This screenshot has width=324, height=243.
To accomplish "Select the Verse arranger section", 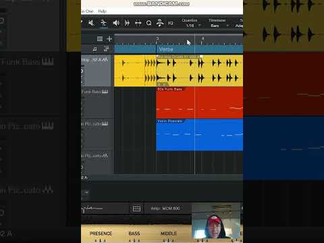I will click(199, 49).
